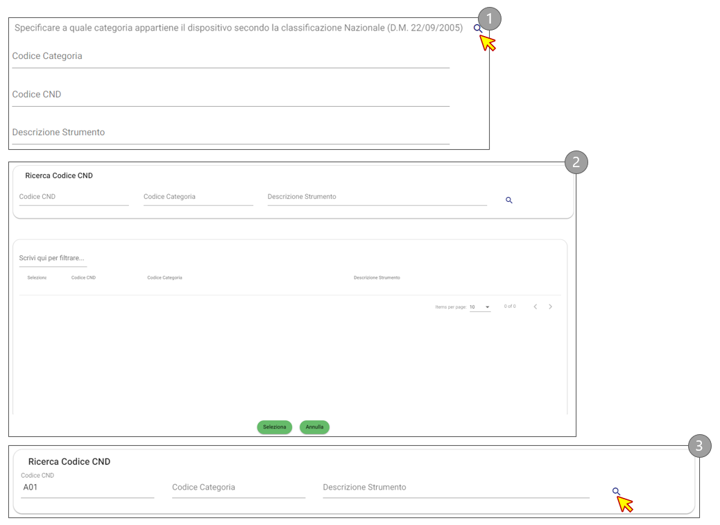Click Descrizione Strumento field in step 2 dialog

coord(377,197)
